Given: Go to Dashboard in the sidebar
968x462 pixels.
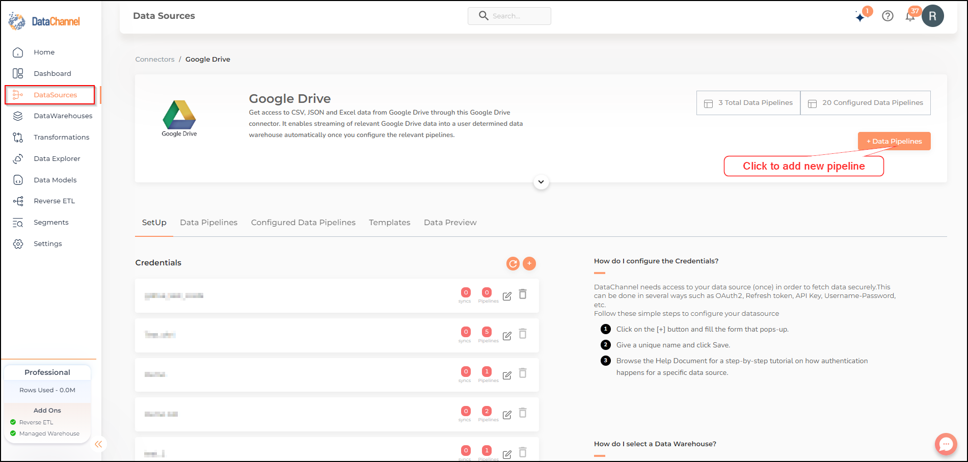Looking at the screenshot, I should click(52, 73).
